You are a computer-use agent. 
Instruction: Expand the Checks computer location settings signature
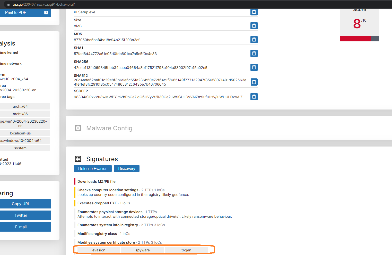click(x=108, y=190)
